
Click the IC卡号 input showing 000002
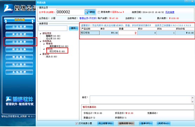coord(70,12)
